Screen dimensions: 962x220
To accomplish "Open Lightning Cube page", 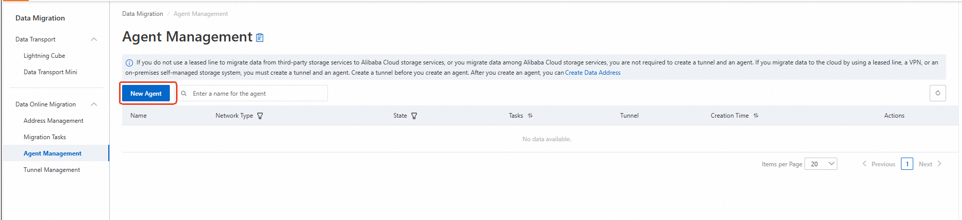I will (44, 56).
